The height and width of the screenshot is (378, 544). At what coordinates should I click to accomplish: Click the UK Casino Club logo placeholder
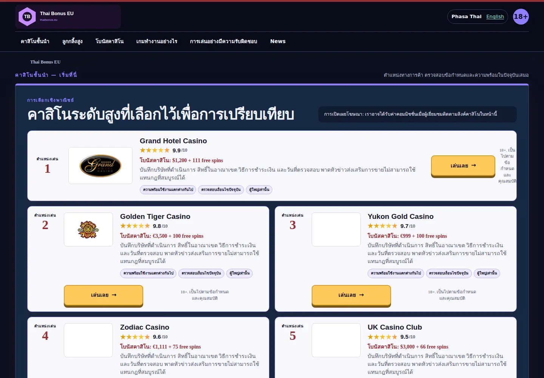tap(336, 340)
